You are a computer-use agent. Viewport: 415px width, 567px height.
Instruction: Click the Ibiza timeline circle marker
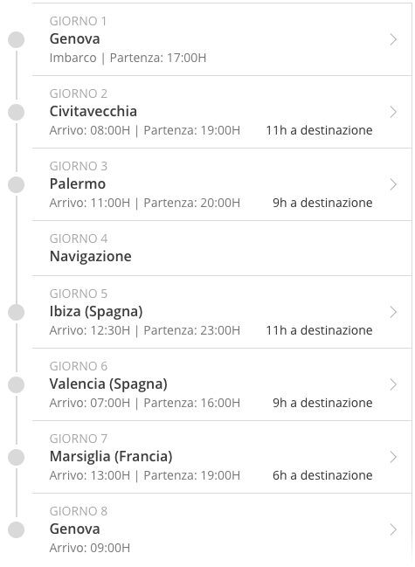pos(17,312)
